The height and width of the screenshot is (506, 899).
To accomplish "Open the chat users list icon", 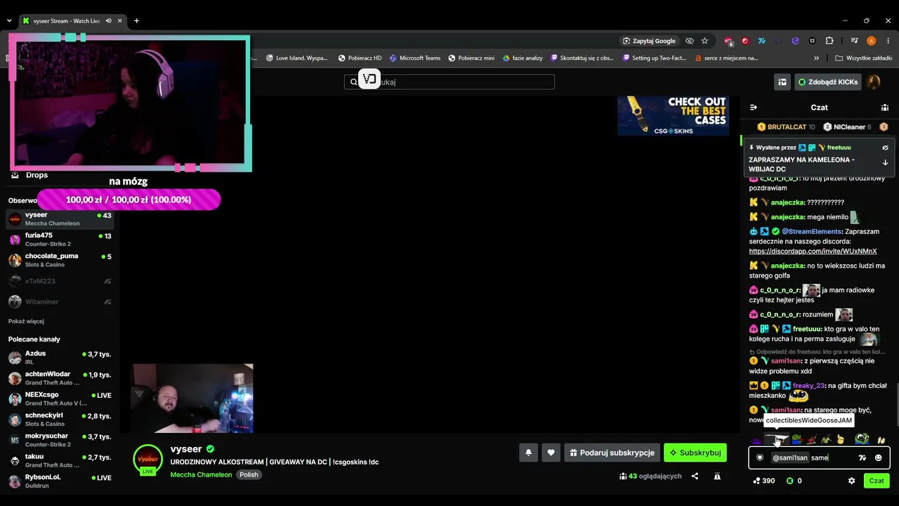I will (x=885, y=108).
